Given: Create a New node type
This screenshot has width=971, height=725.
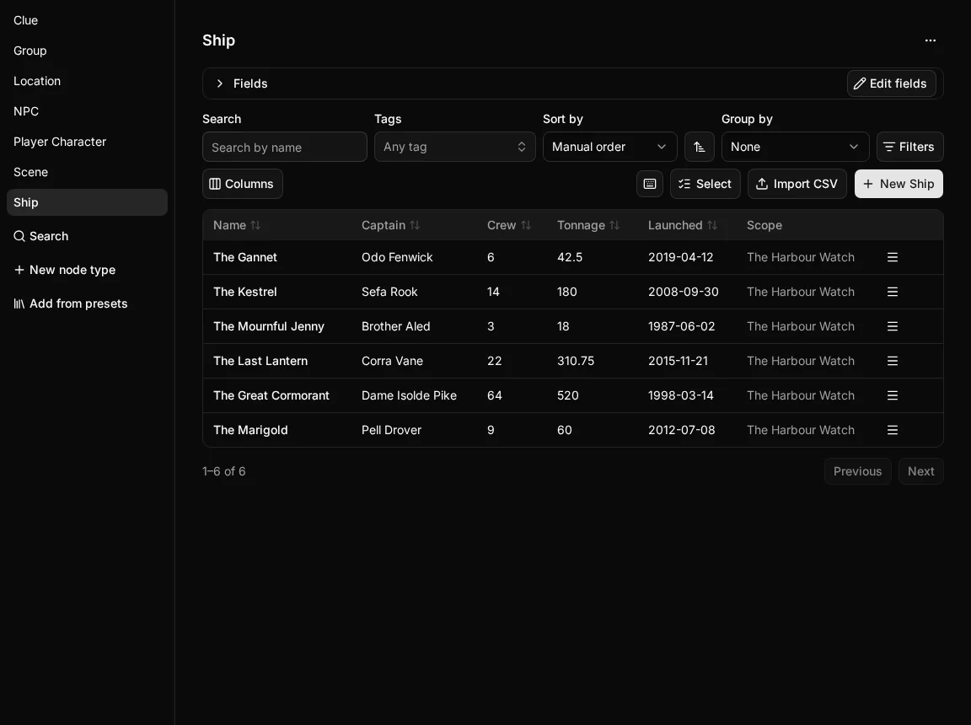Looking at the screenshot, I should pyautogui.click(x=65, y=270).
